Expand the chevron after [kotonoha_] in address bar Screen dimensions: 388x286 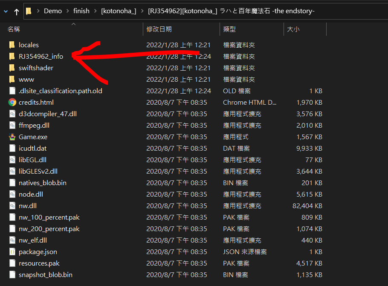142,11
